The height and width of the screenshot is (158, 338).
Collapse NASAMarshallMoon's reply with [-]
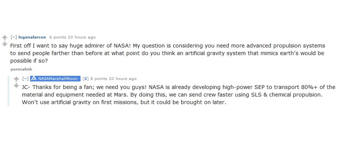[25, 79]
